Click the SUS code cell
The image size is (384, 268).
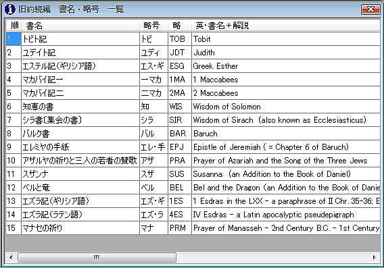click(x=180, y=174)
